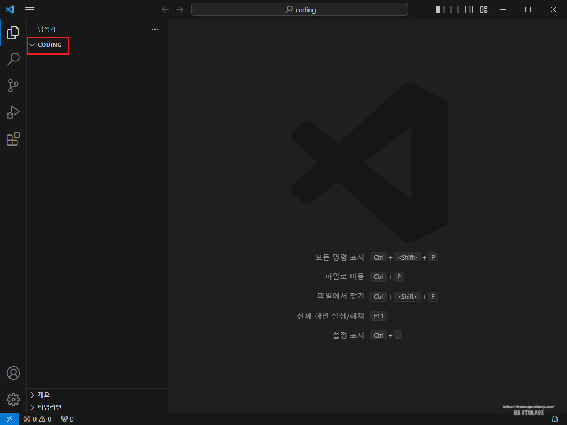567x425 pixels.
Task: Click the 파일에서 찾기 shortcut hint
Action: [x=341, y=297]
